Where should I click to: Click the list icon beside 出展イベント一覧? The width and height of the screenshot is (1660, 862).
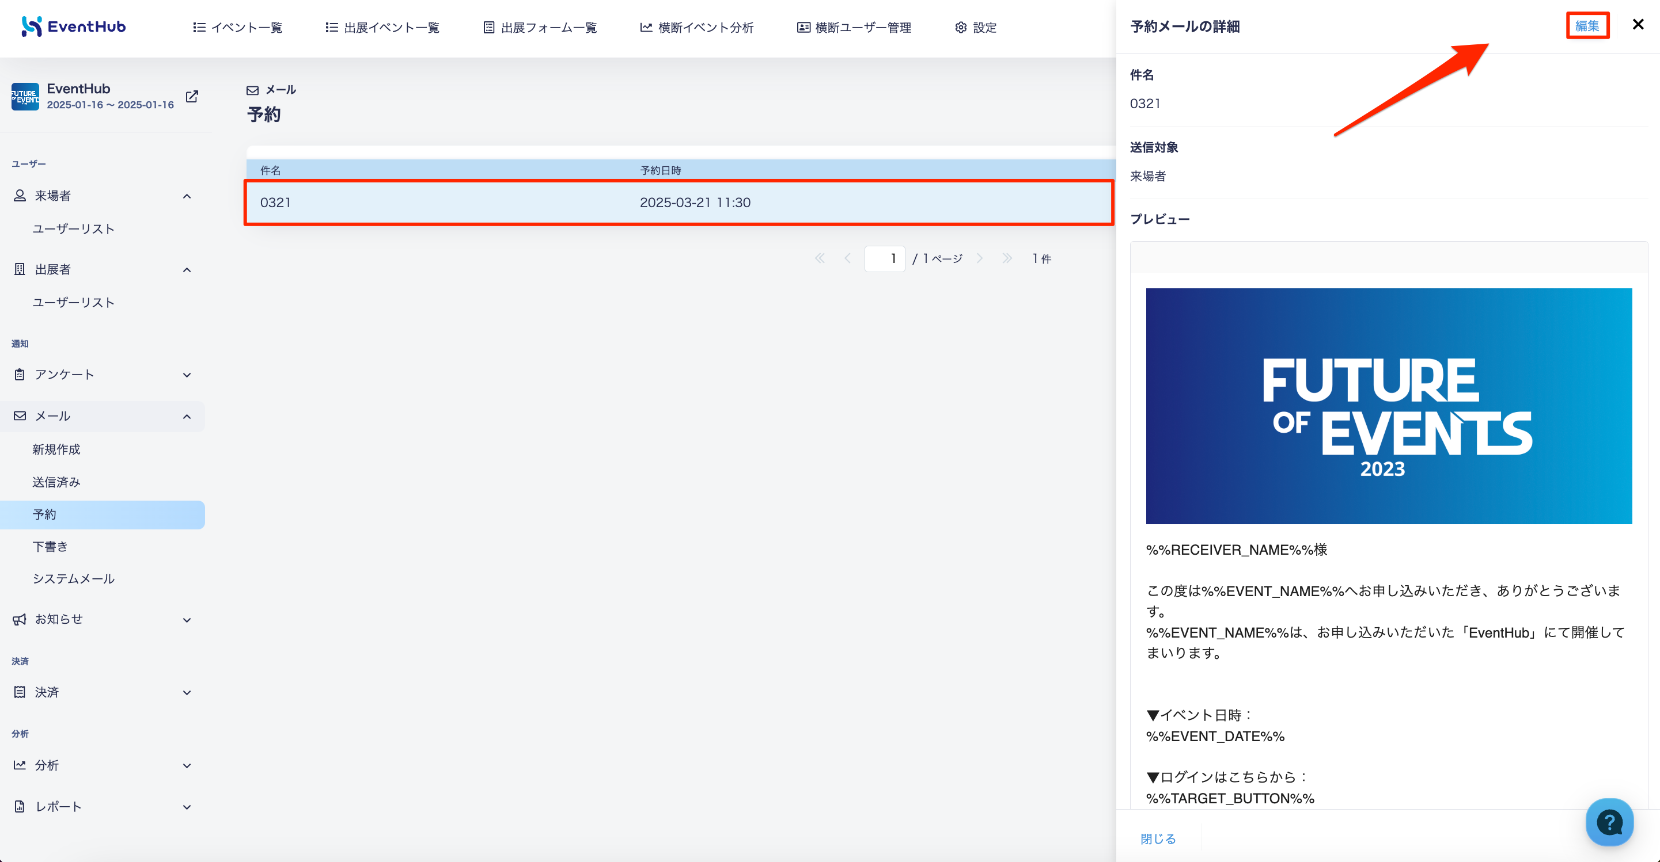[332, 28]
